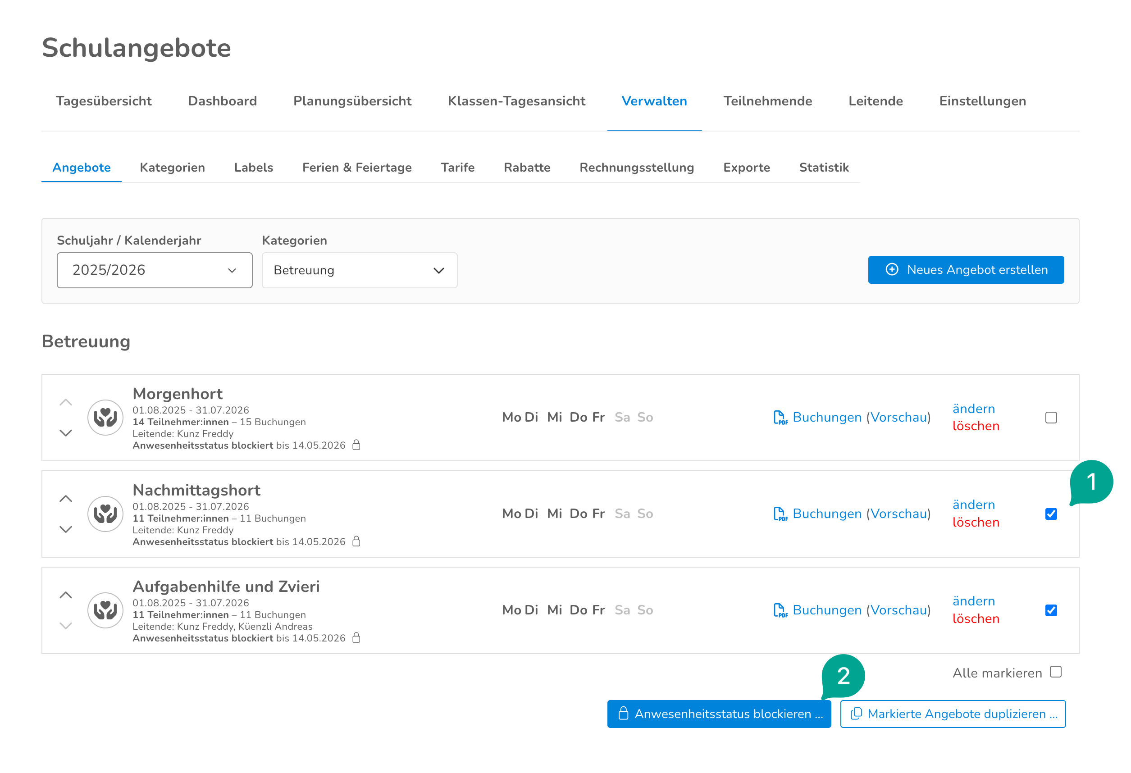
Task: Click the Aufgabenhilfe und Zvieri title
Action: point(226,586)
